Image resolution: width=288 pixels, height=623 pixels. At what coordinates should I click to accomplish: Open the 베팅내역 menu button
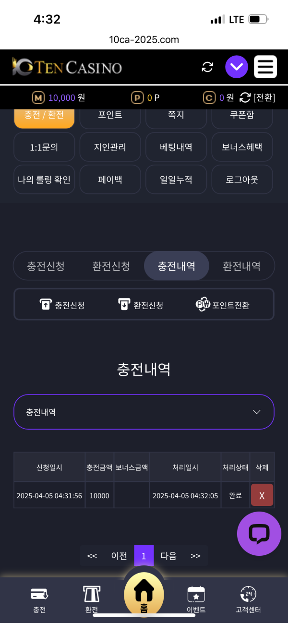[x=176, y=147]
